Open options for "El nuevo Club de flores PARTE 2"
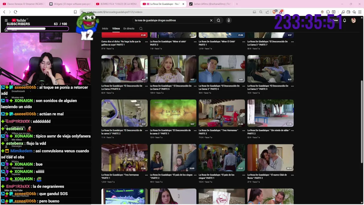Image resolution: width=364 pixels, height=205 pixels. tap(292, 175)
